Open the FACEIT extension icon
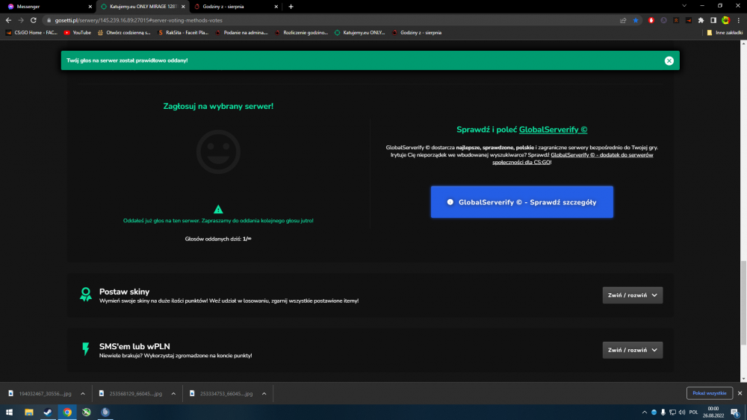 click(689, 20)
